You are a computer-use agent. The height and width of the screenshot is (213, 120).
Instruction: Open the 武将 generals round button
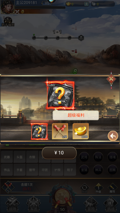pos(84,157)
